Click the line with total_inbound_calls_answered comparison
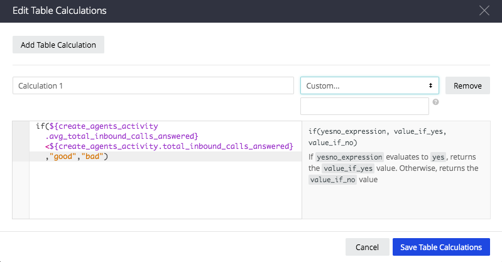 click(169, 146)
